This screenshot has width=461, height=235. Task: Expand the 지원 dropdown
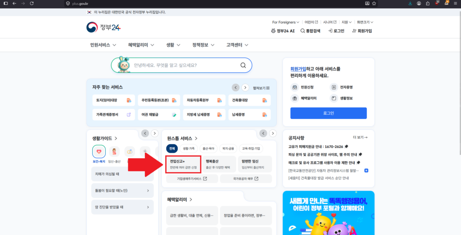(346, 22)
